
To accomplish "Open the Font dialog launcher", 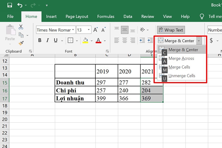I will pos(107,51).
